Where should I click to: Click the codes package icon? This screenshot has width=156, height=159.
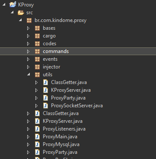tap(37, 44)
